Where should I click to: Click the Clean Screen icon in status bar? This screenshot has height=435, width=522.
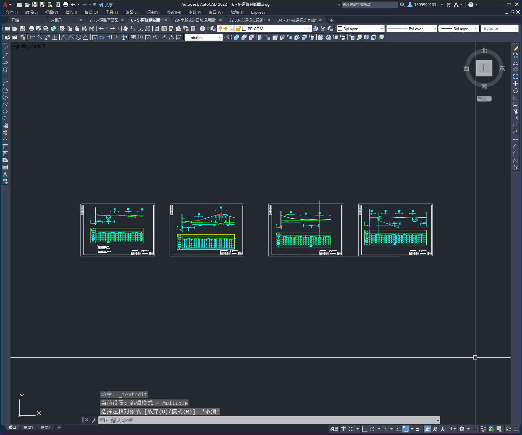(508, 429)
